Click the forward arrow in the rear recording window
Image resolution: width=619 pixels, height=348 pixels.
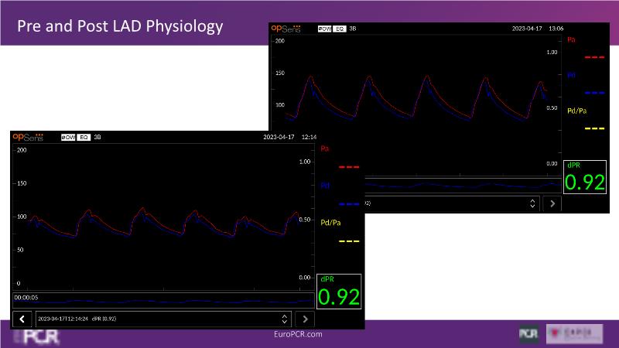552,203
